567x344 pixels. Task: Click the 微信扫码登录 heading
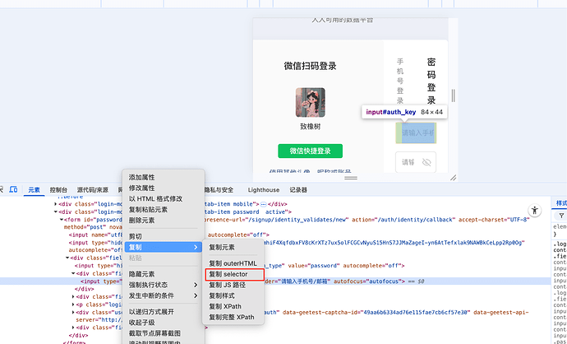click(x=311, y=66)
